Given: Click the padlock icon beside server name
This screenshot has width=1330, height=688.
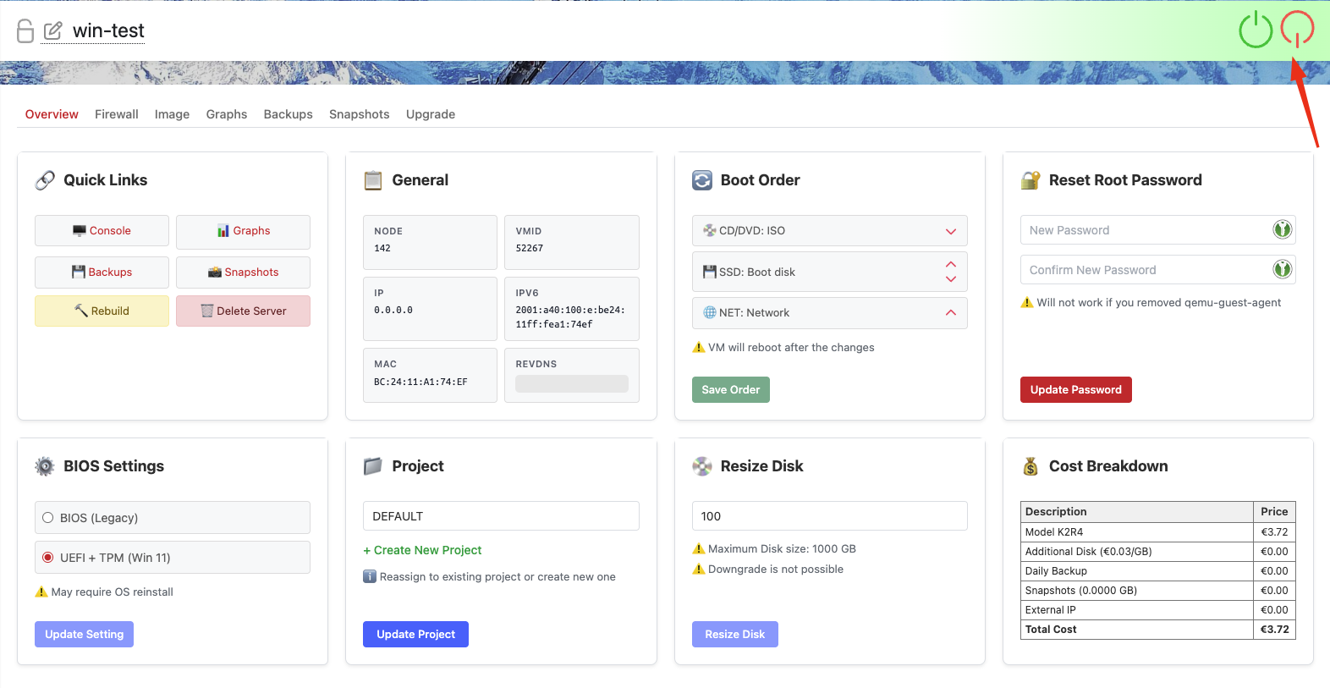Looking at the screenshot, I should [x=25, y=31].
